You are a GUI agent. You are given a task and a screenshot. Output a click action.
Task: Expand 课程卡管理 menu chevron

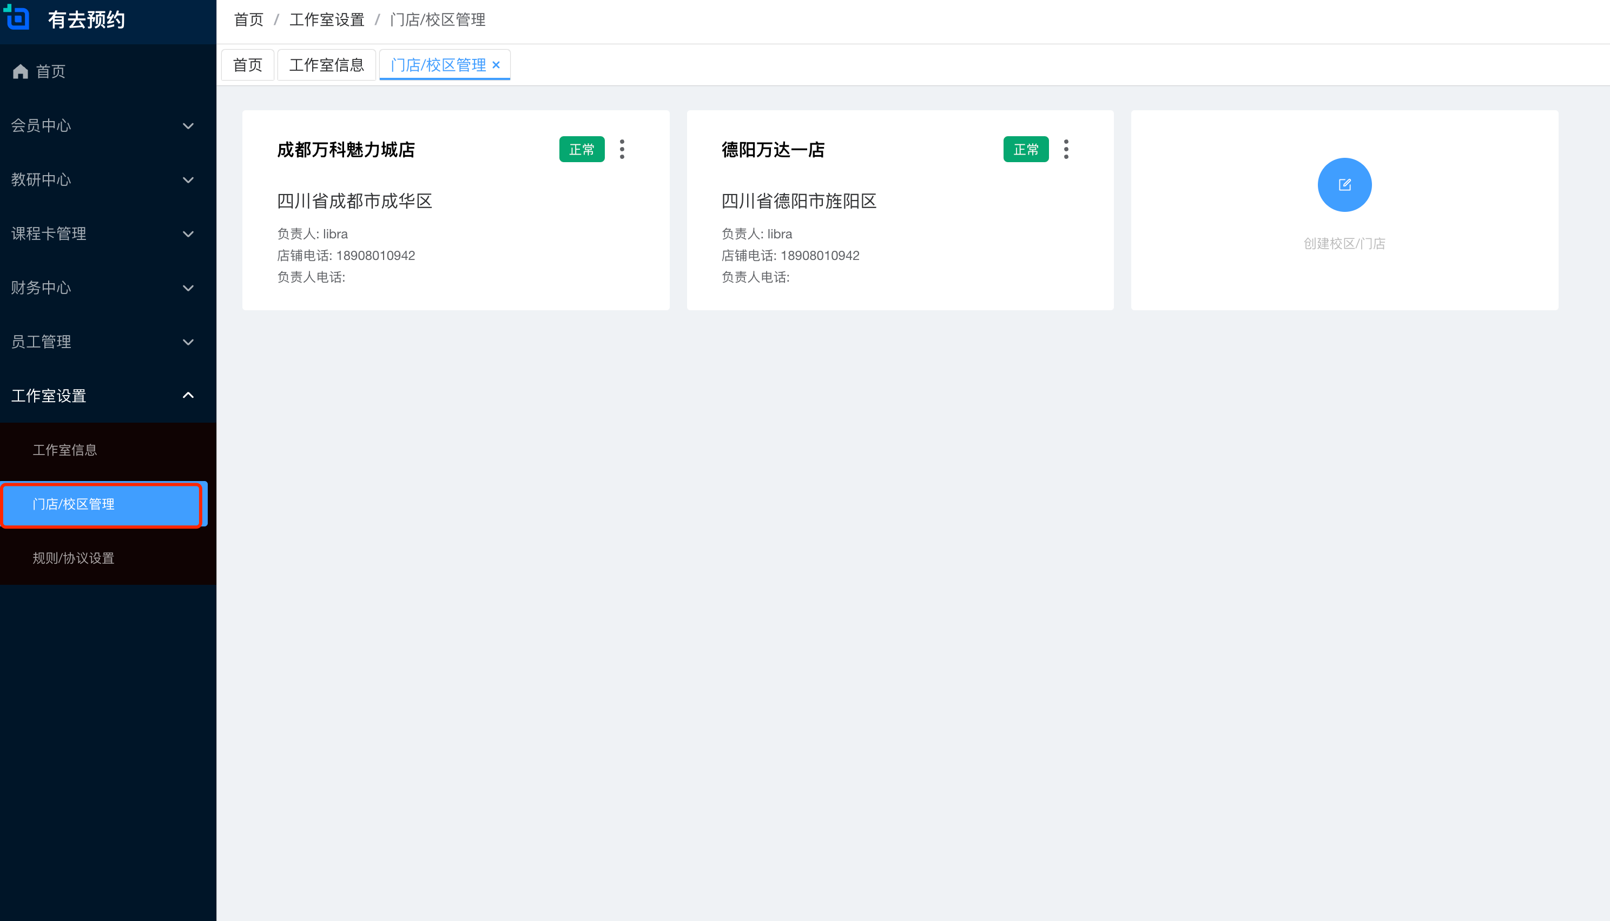(x=188, y=234)
